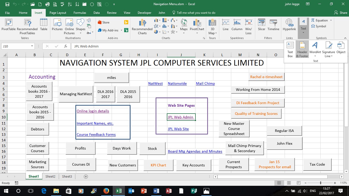Viewport: 349px width, 196px height.
Task: Switch to Page Layout view
Action: pos(289,183)
